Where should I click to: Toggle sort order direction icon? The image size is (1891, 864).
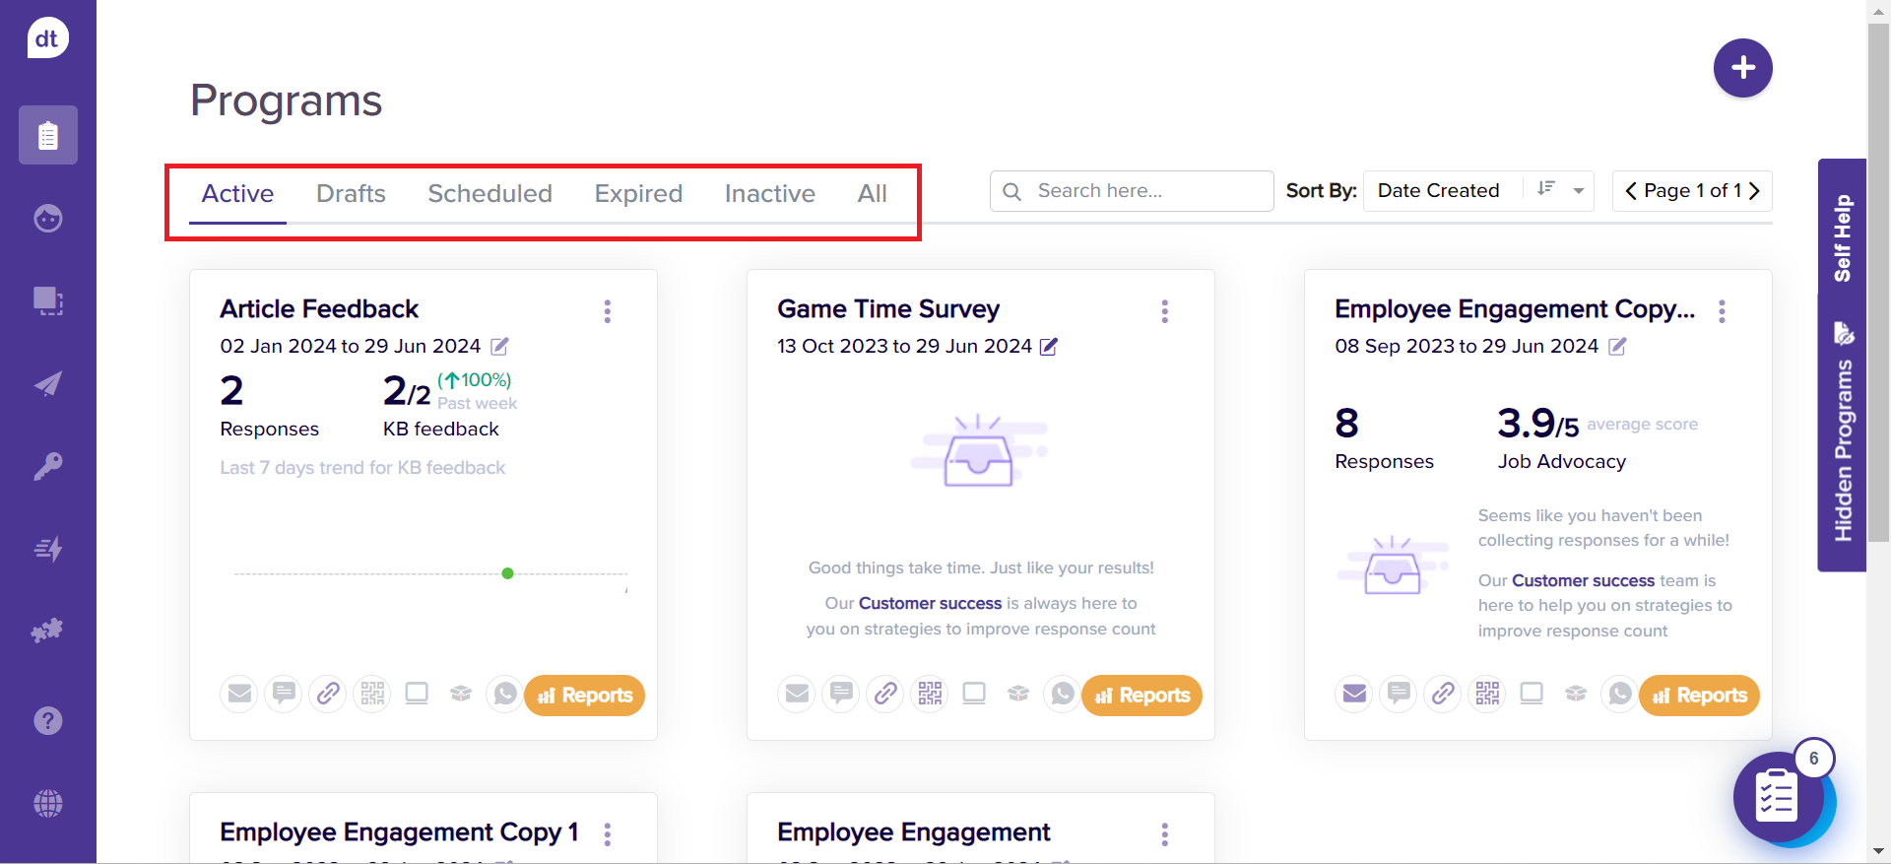pyautogui.click(x=1546, y=189)
